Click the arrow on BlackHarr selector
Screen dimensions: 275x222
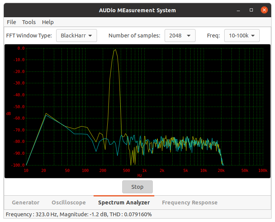pos(90,36)
